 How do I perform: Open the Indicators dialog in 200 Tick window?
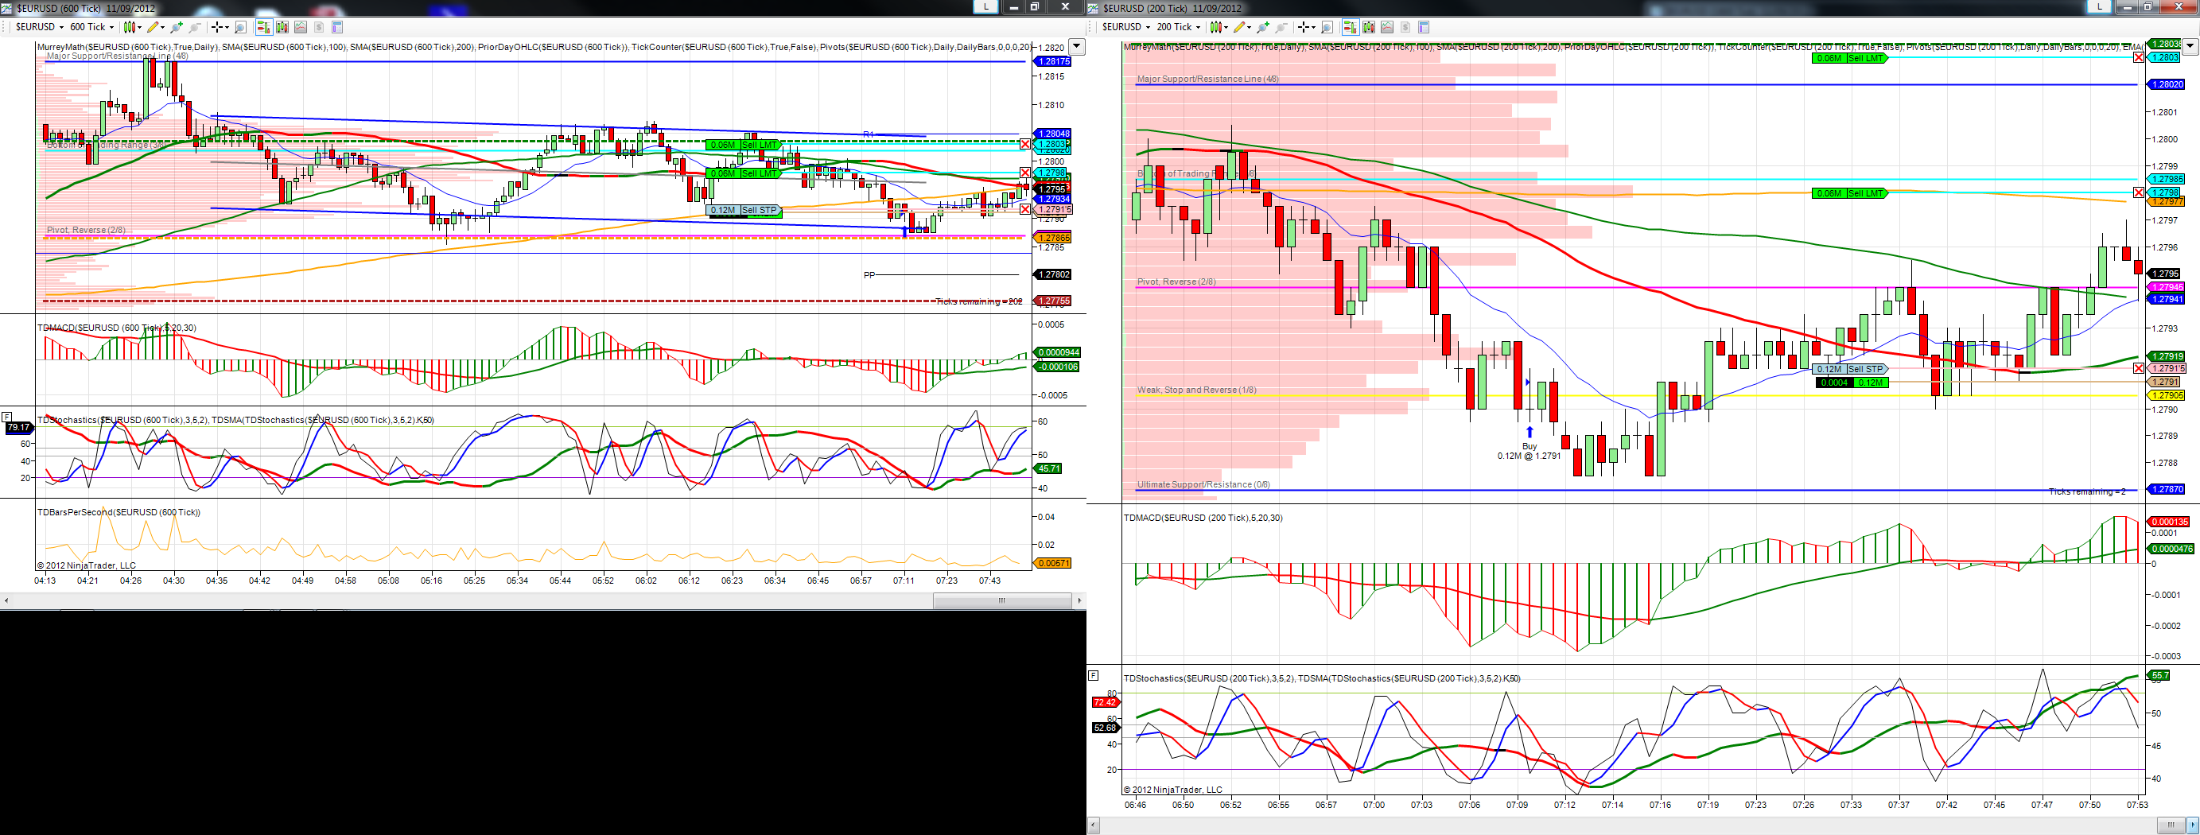[x=1387, y=27]
